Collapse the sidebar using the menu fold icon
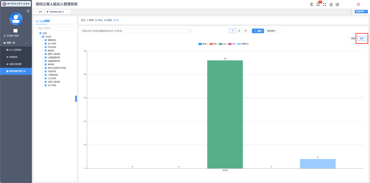Viewport: 370px width, 183px height. coord(28,11)
